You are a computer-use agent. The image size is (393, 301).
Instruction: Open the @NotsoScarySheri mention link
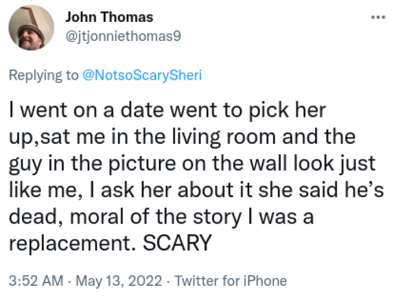point(141,76)
